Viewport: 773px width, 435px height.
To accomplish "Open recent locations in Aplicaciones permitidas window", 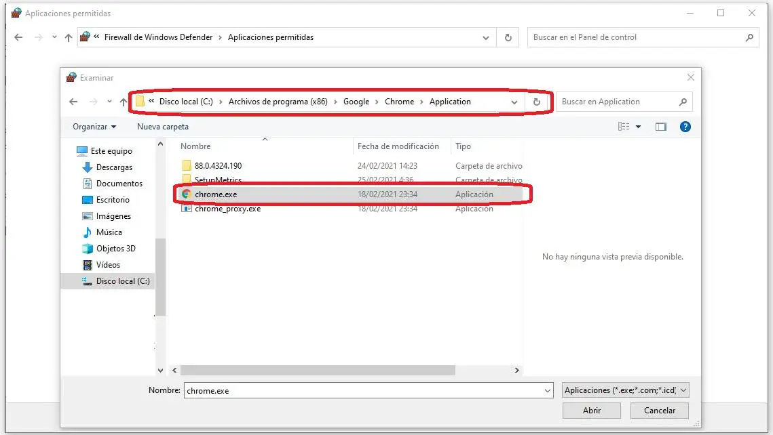I will coord(54,37).
